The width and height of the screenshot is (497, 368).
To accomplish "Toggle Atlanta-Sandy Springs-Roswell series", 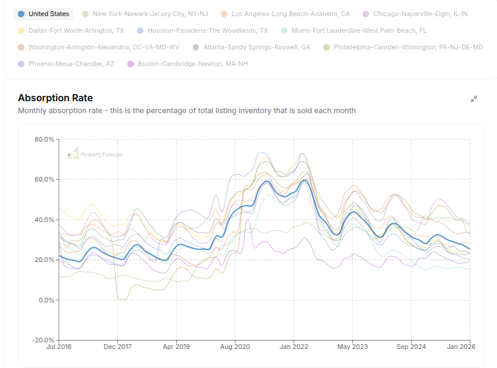I will (251, 47).
